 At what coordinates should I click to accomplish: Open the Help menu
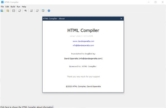click(24, 7)
